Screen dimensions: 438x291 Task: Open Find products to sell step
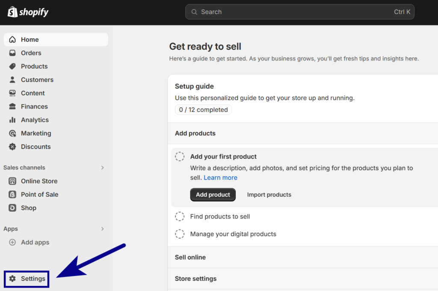pos(220,216)
